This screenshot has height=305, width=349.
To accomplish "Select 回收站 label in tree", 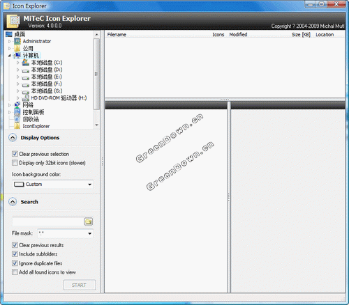I will [x=31, y=119].
